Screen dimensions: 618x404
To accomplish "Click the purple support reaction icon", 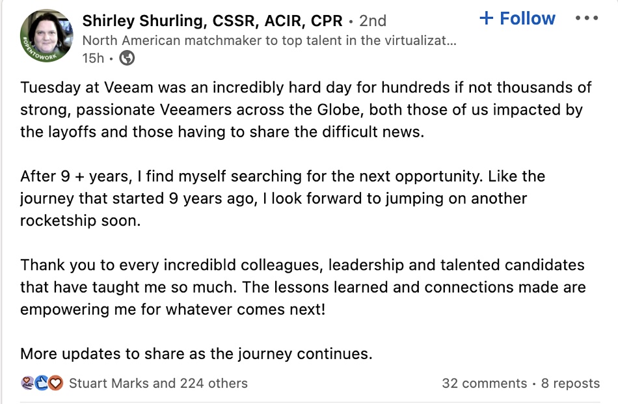I will click(27, 383).
